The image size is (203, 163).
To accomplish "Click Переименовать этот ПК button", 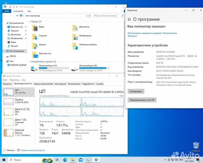I will (142, 100).
